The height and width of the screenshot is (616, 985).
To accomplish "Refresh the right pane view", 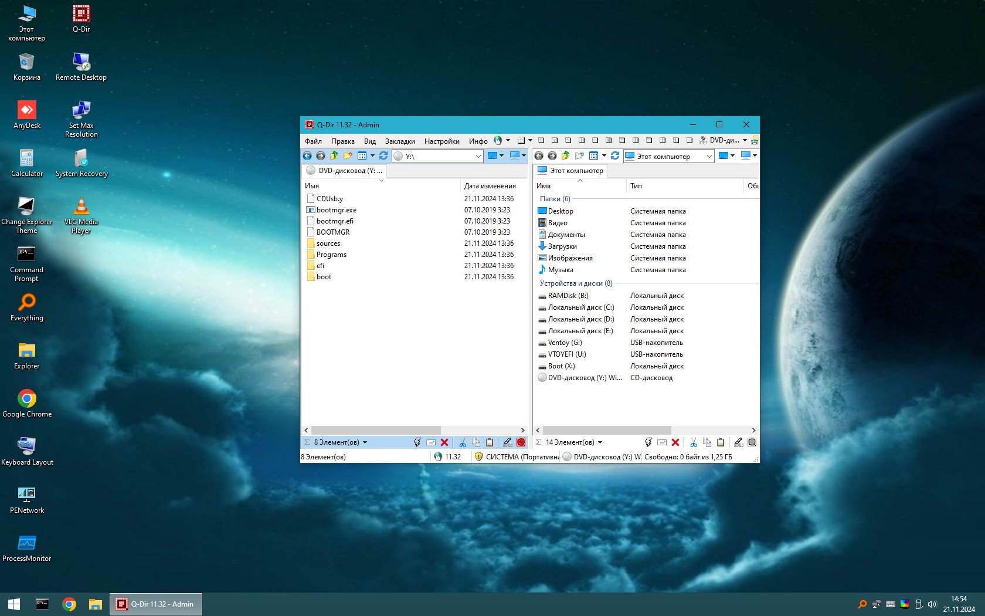I will pos(615,156).
